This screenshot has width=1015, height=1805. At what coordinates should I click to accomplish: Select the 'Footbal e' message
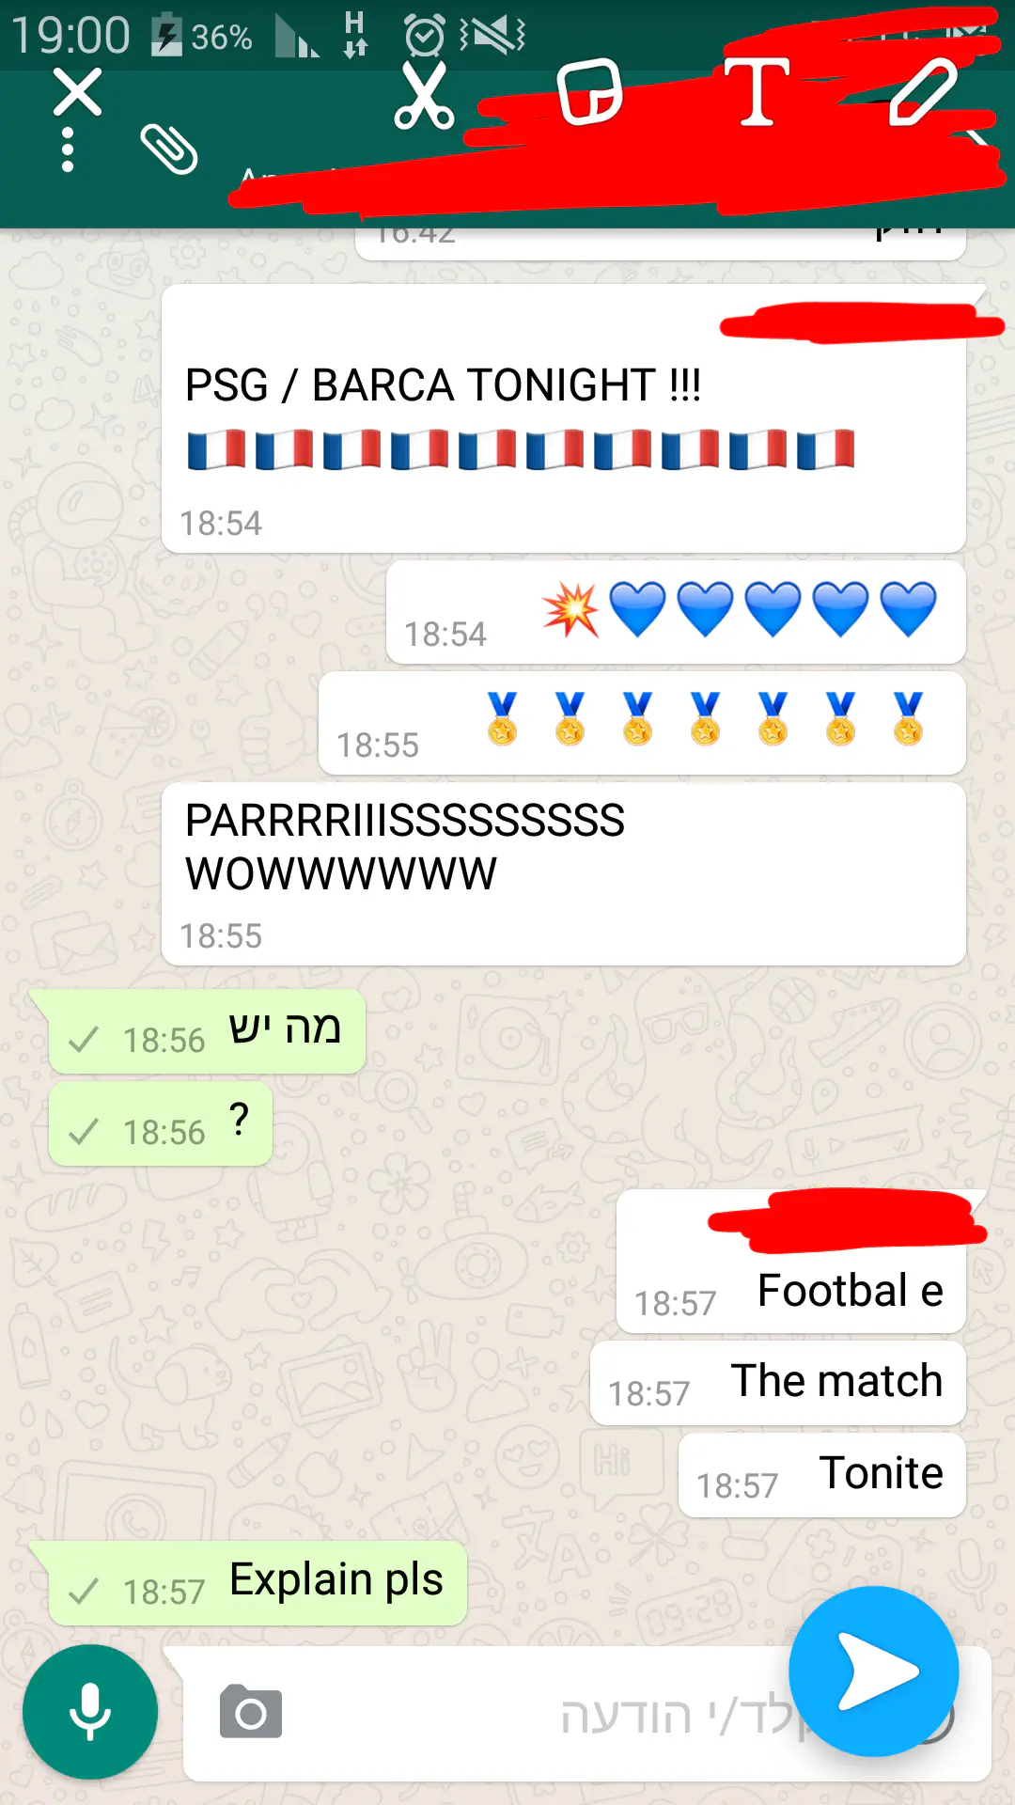click(791, 1262)
